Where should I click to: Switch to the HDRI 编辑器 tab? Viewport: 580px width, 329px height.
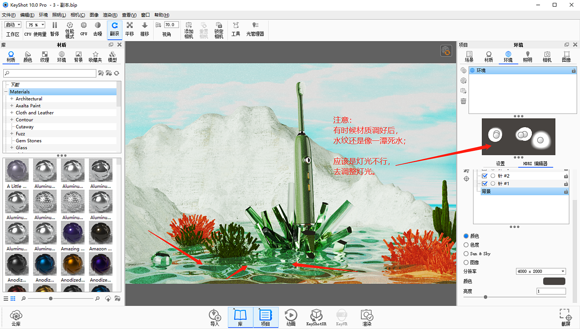(x=535, y=164)
